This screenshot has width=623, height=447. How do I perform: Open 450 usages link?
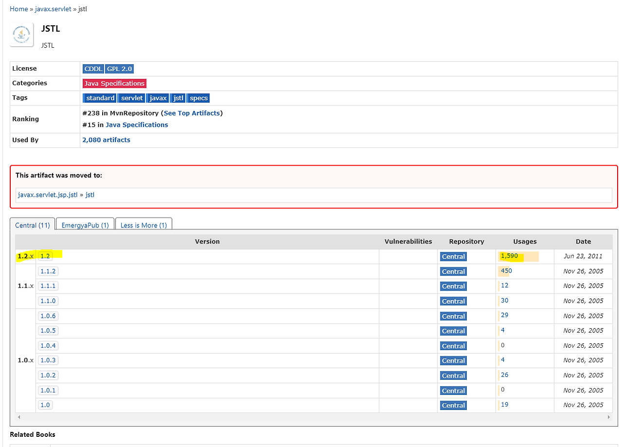[x=506, y=271]
